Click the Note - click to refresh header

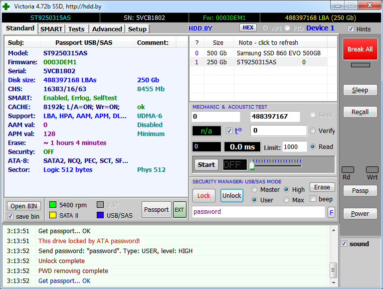[x=280, y=43]
